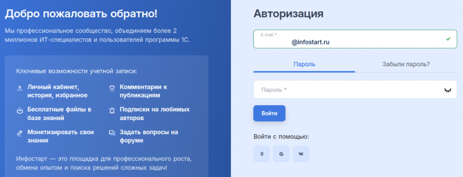This screenshot has height=177, width=463.
Task: Sign in with Yandex icon button
Action: [262, 154]
